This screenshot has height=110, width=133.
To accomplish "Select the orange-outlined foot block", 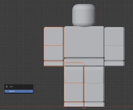I will tap(74, 104).
